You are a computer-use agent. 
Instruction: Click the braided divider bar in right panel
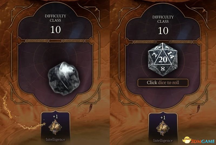(163, 42)
